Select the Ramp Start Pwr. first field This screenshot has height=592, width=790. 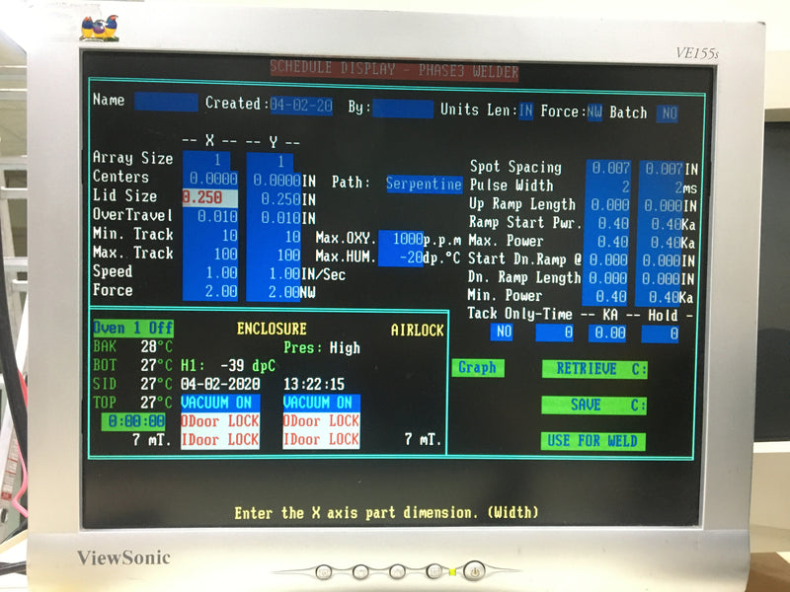click(607, 223)
